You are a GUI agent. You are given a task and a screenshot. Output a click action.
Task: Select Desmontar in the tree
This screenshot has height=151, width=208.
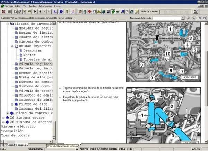(32, 50)
